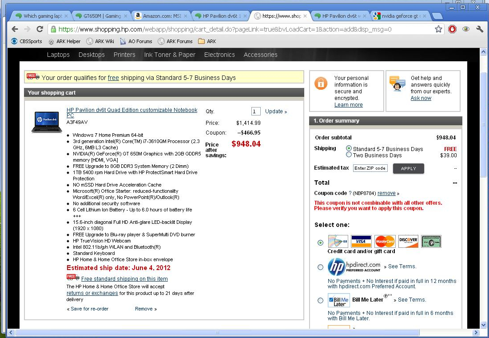Open AO Forums bookmark
The image size is (489, 338).
coord(136,41)
